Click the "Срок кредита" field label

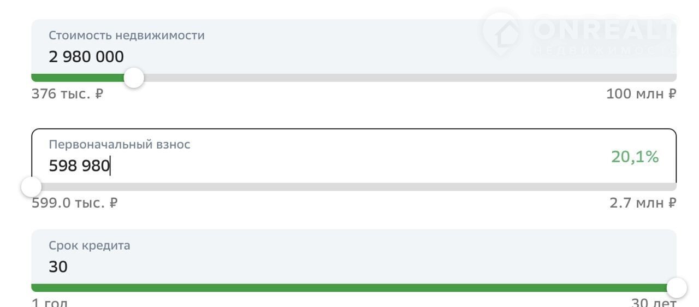[x=90, y=246]
